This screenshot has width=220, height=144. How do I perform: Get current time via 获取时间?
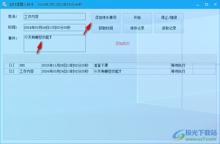(106, 28)
